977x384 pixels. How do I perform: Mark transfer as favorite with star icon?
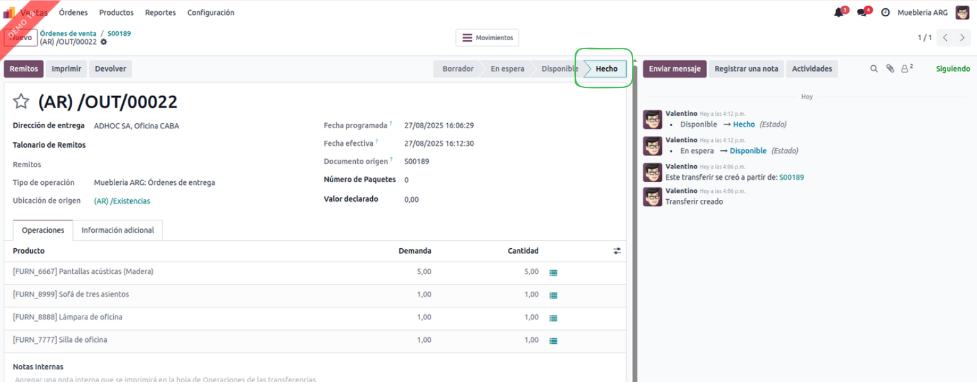(x=21, y=102)
